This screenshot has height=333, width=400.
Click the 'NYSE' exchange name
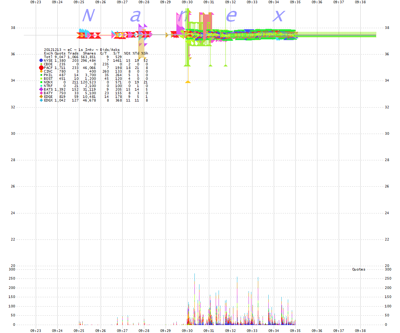click(48, 61)
